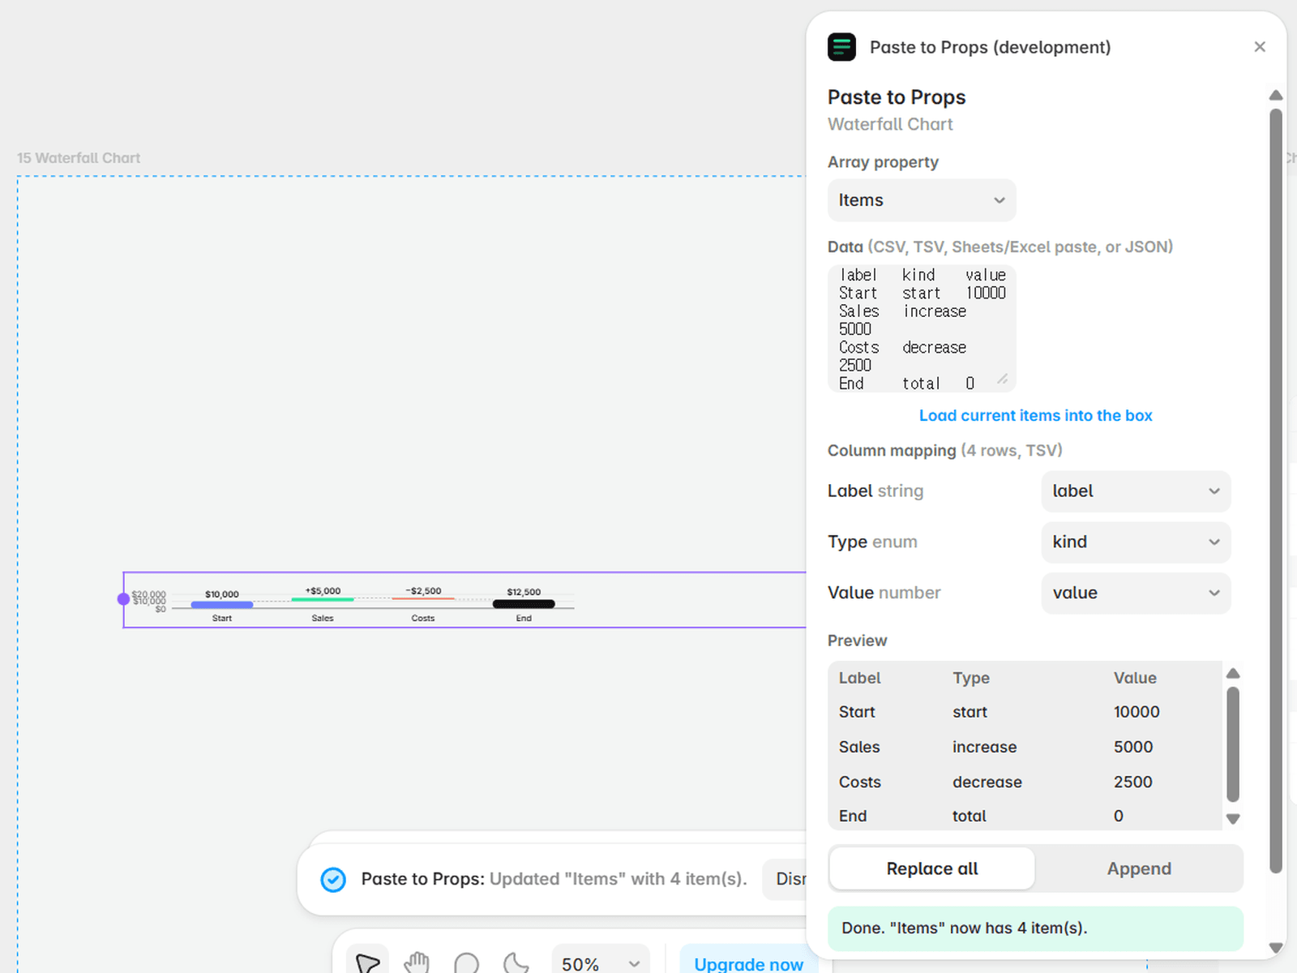Click the plugin panel scroll down arrow

(x=1276, y=948)
